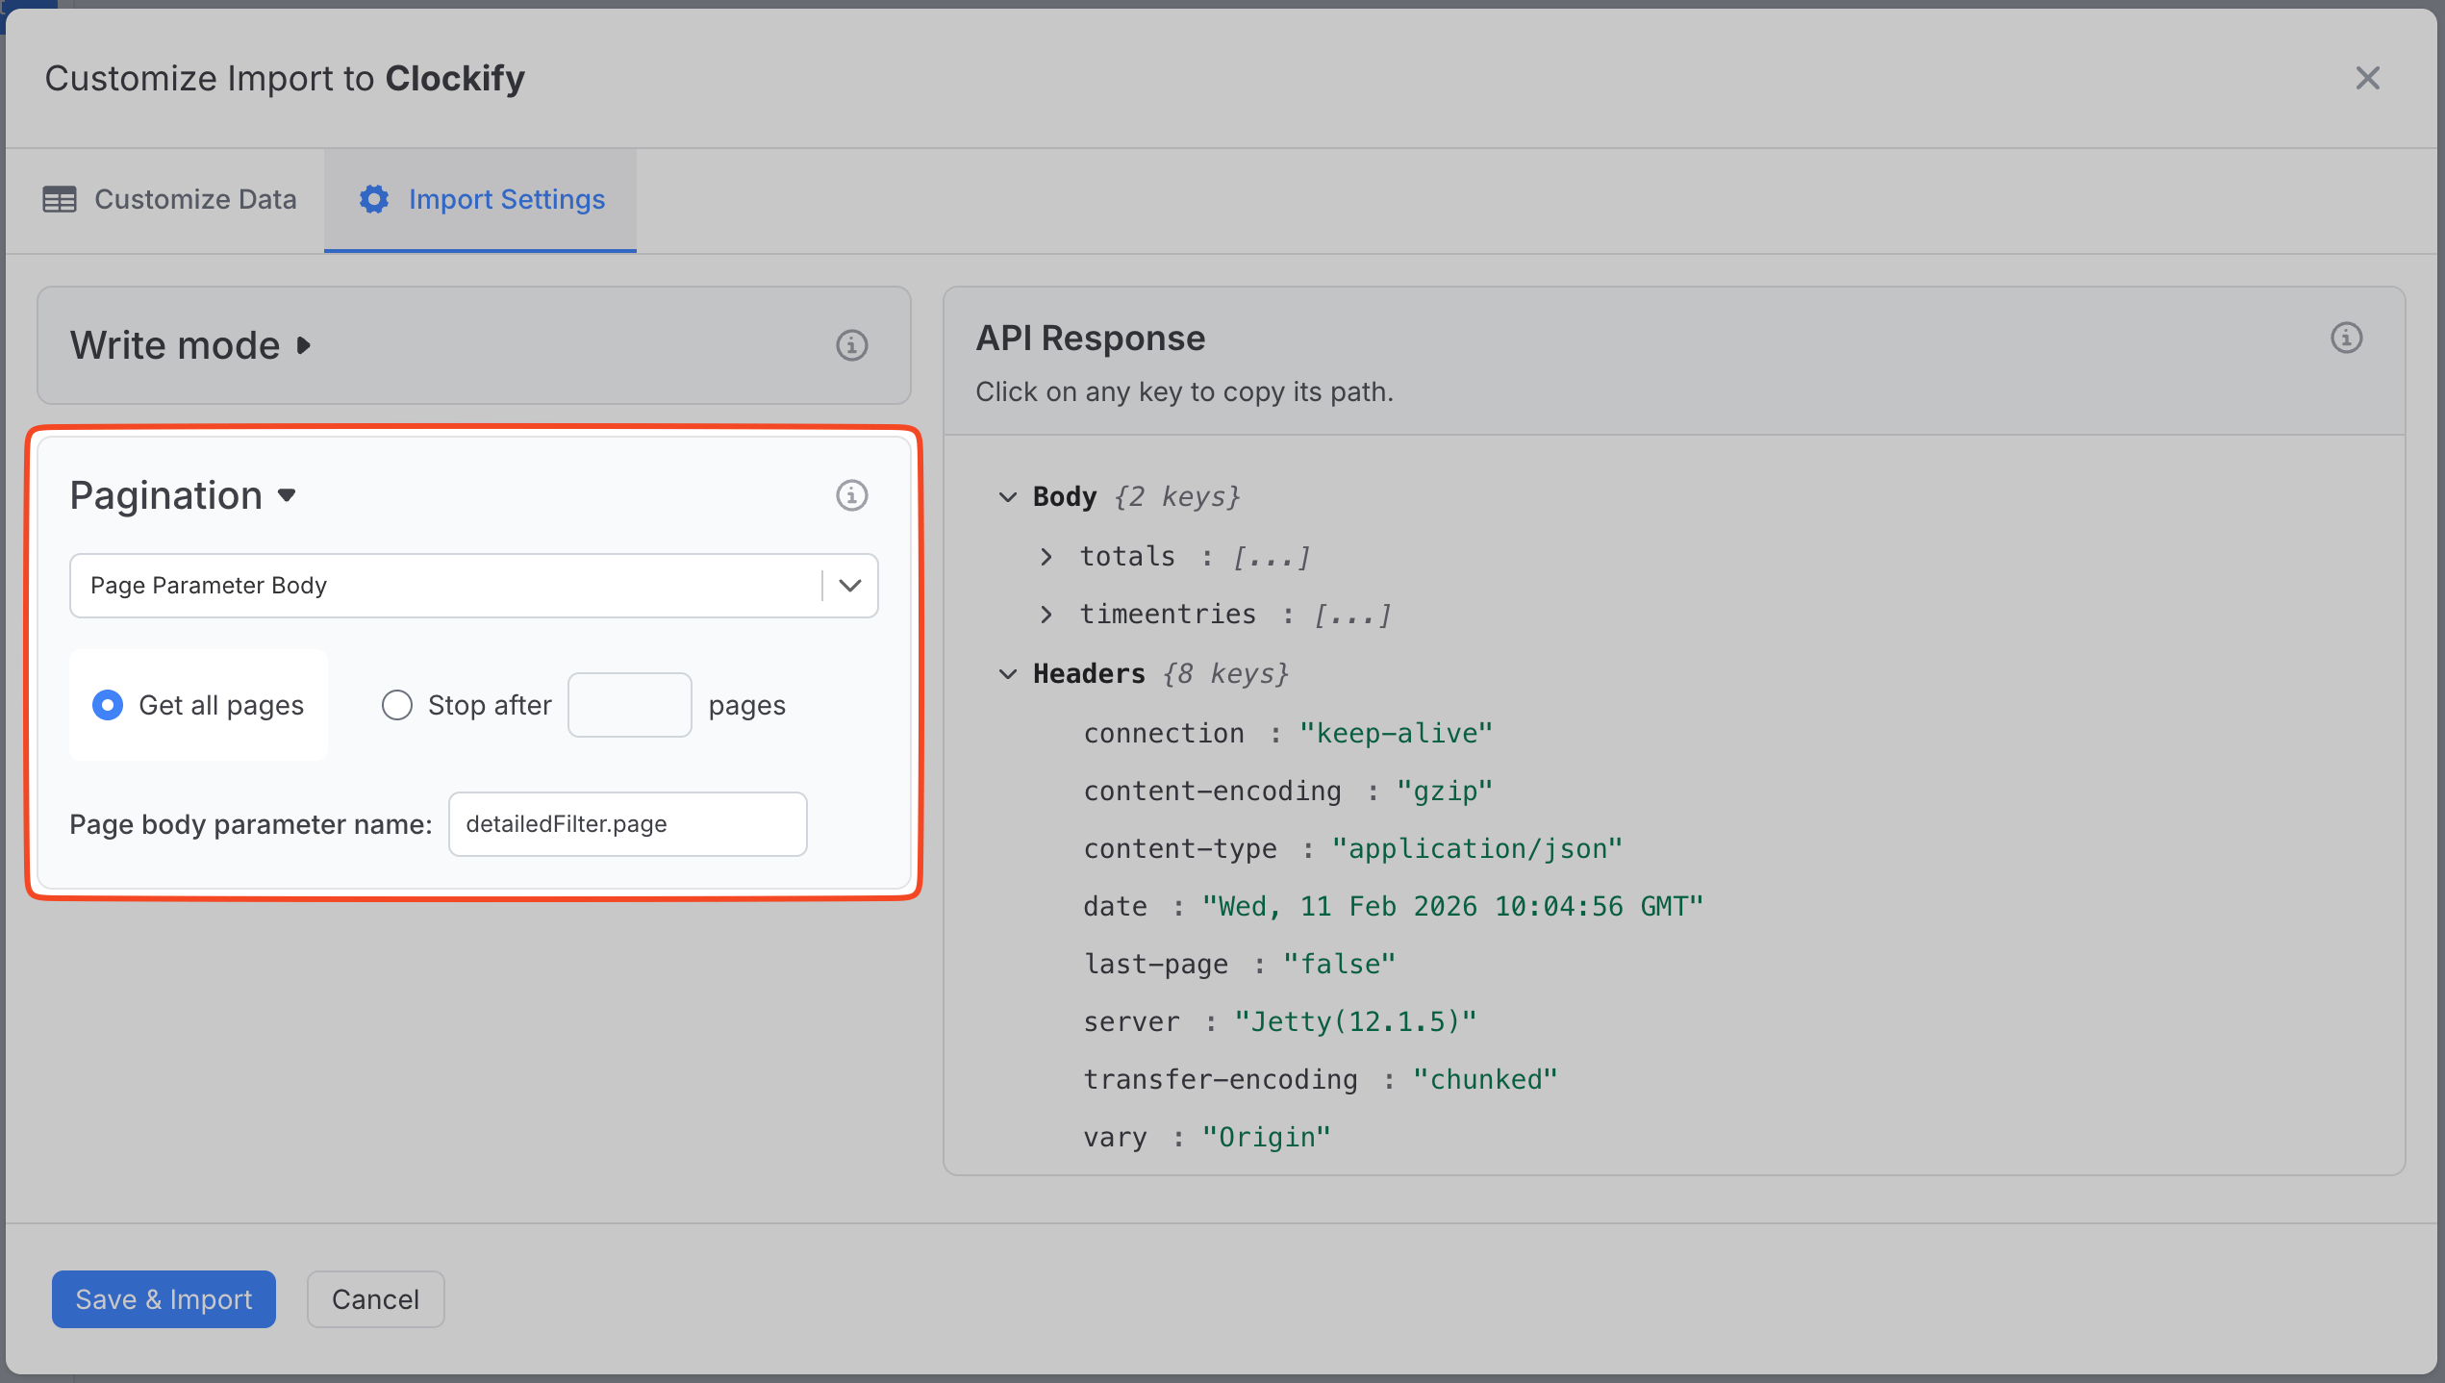Click the API Response info icon
Viewport: 2445px width, 1383px height.
[x=2347, y=338]
